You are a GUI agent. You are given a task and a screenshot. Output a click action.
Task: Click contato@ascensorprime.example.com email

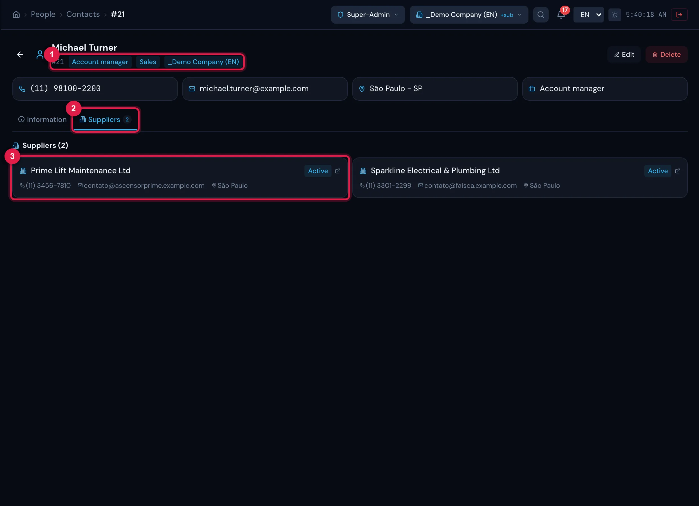(144, 186)
